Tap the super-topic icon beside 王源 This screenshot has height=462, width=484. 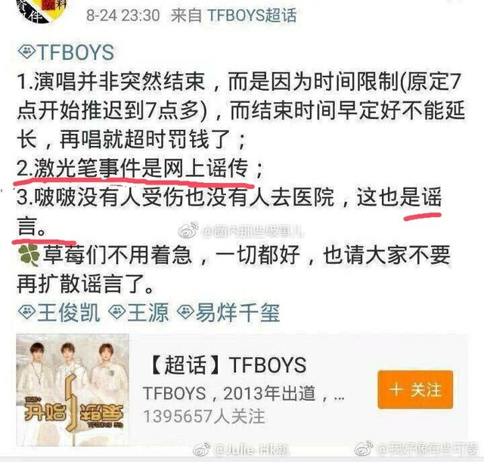point(117,312)
